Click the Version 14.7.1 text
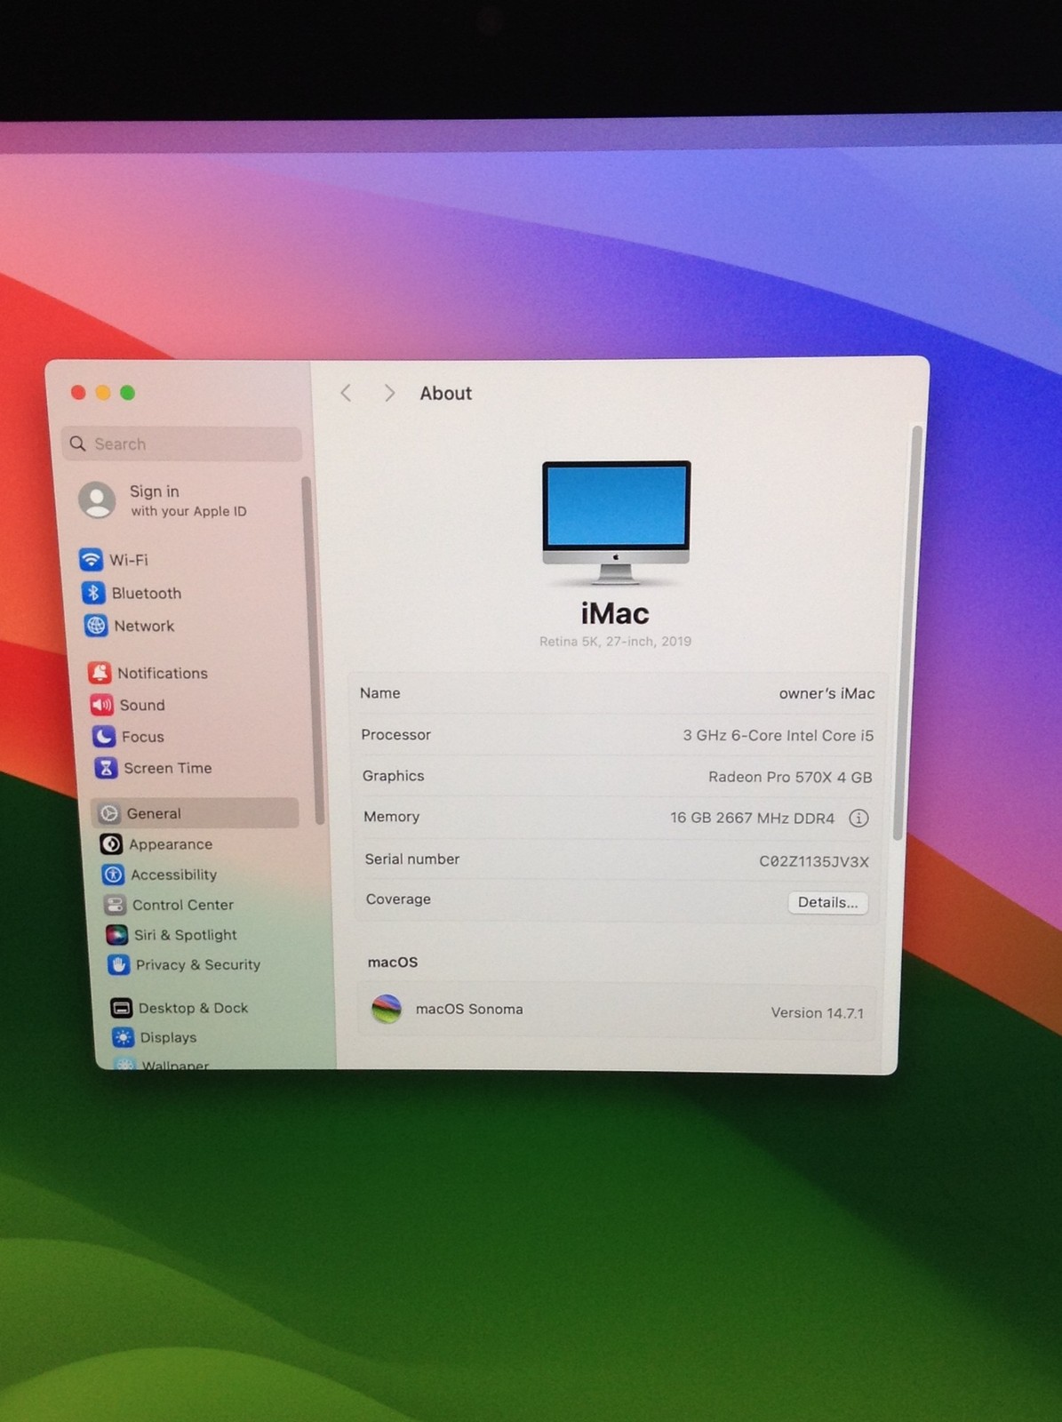 (817, 1012)
